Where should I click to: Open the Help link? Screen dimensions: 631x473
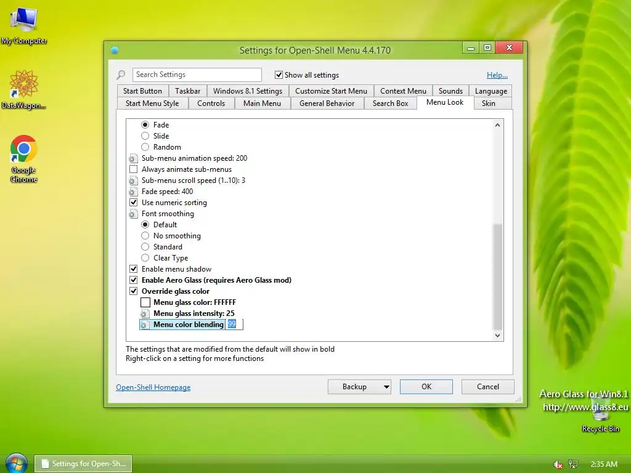497,75
